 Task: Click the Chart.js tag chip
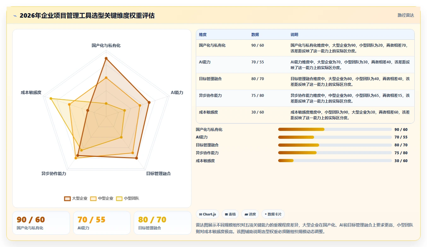tap(208, 214)
